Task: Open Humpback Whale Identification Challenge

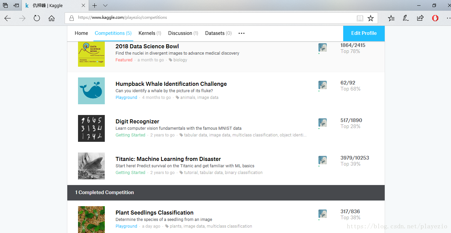Action: [171, 84]
